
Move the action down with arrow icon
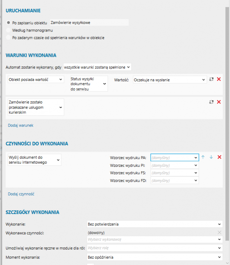click(211, 157)
